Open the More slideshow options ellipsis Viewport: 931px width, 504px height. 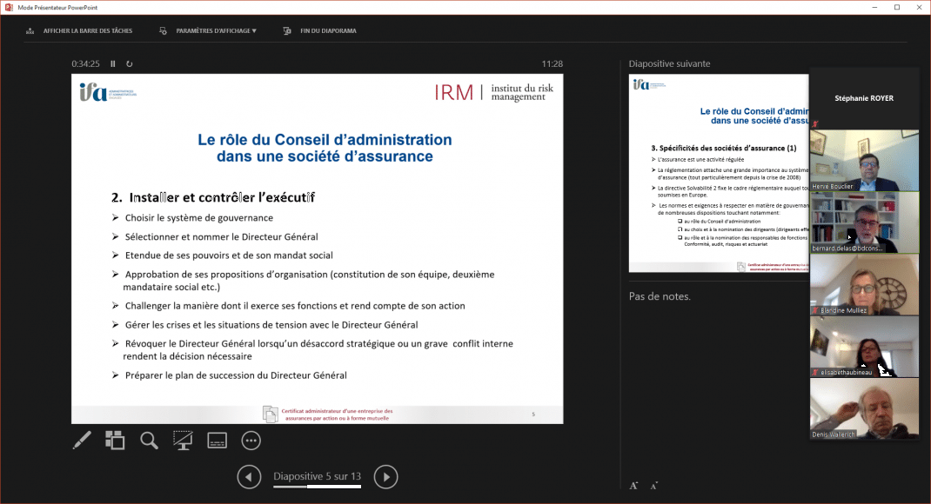click(251, 440)
